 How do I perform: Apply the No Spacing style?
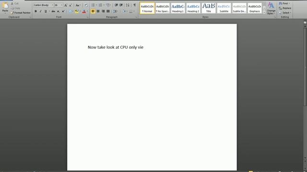[163, 8]
